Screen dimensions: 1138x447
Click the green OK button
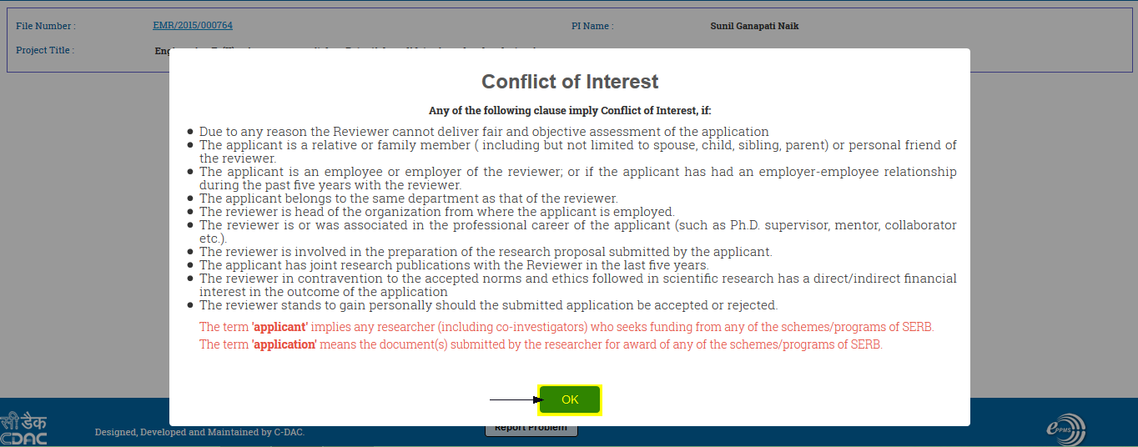tap(569, 399)
